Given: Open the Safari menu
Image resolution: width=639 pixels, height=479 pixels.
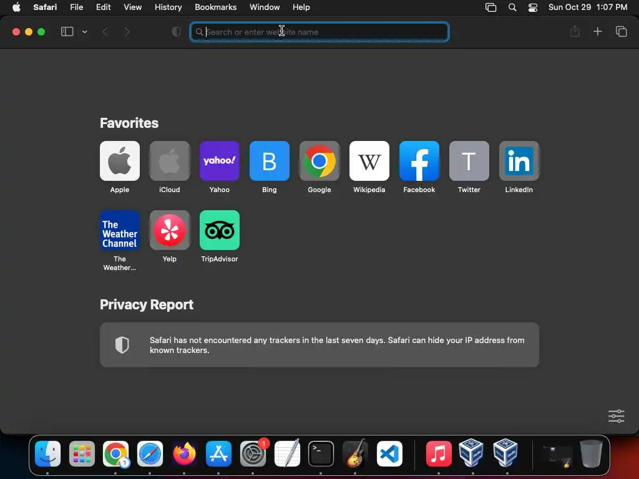Looking at the screenshot, I should pyautogui.click(x=45, y=7).
